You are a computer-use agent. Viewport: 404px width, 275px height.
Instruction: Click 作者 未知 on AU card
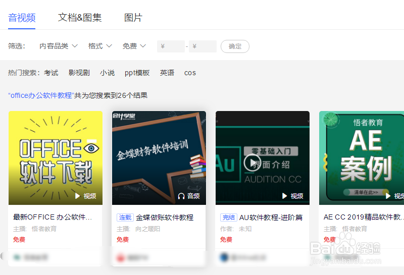(236, 229)
